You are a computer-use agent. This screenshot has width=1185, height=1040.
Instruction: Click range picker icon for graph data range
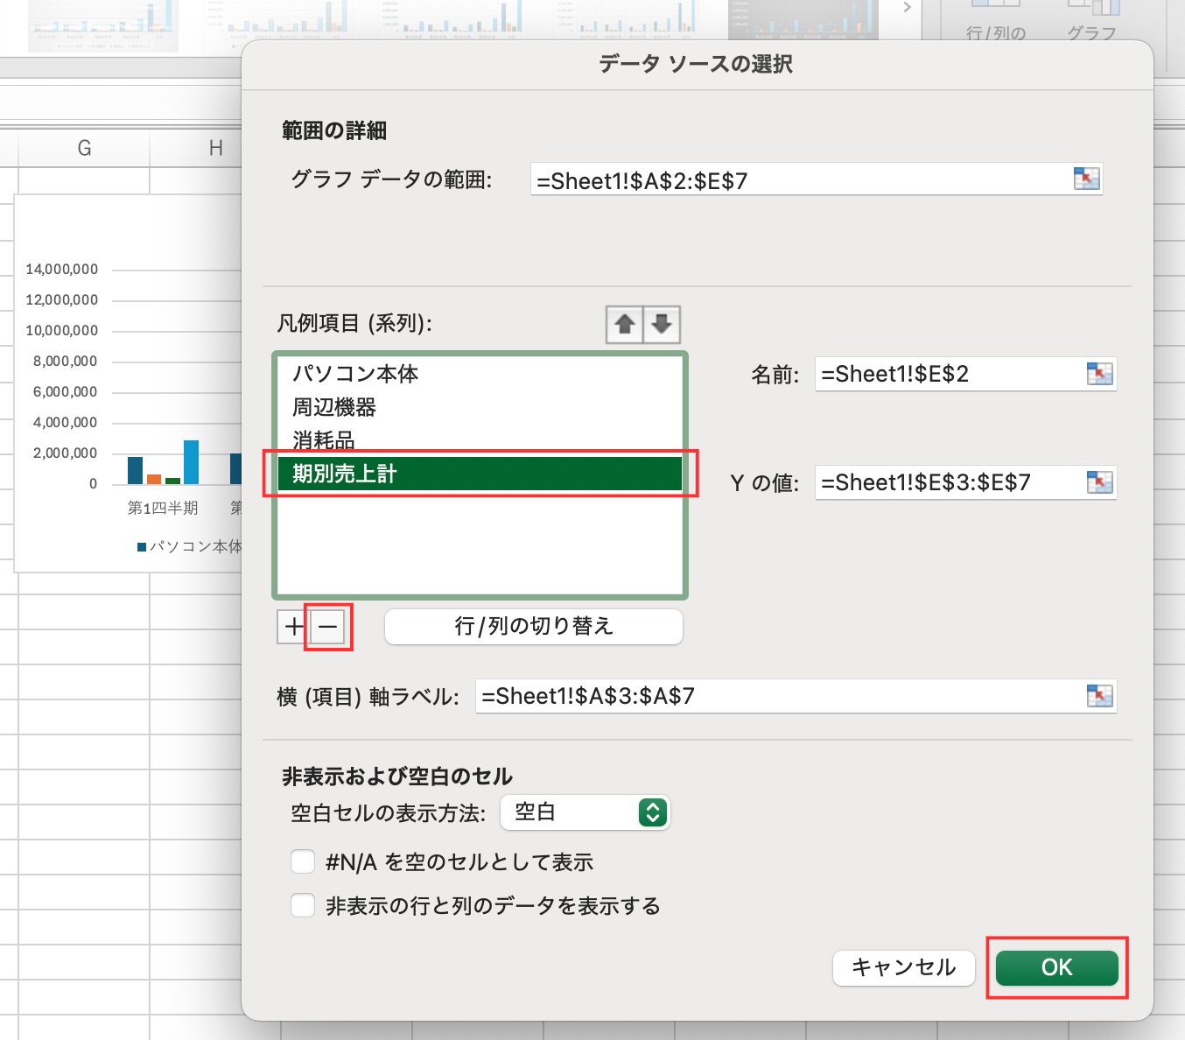[1086, 179]
